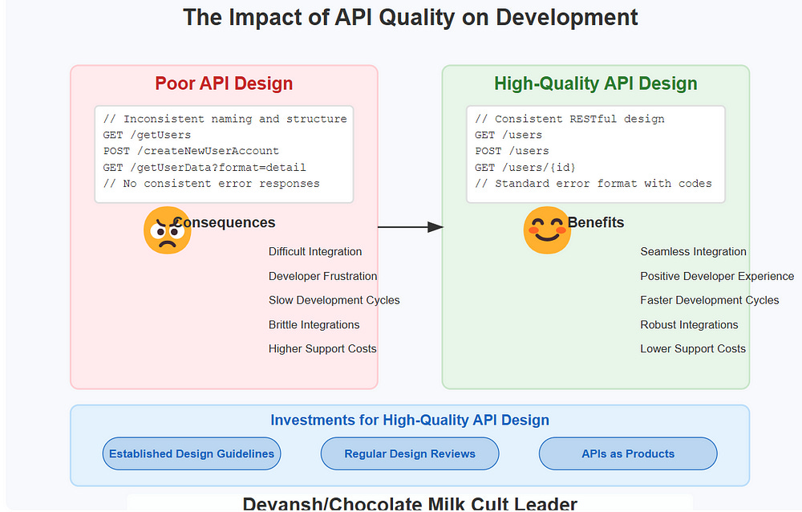Viewport: 802px width, 512px height.
Task: Click the angry face emoji
Action: tap(168, 230)
